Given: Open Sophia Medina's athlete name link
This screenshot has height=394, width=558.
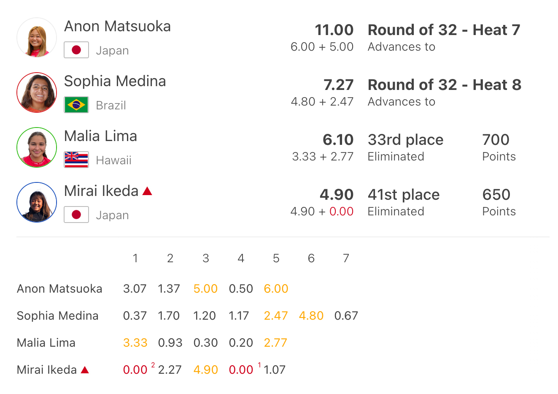Looking at the screenshot, I should pos(115,81).
